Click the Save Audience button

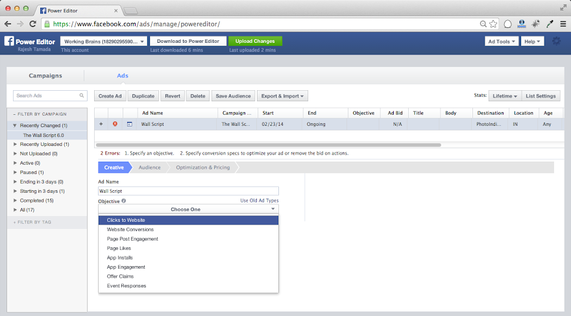tap(234, 96)
